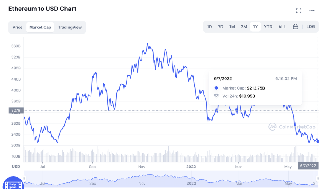Switch to the YTD range
The image size is (324, 189).
coord(268,27)
